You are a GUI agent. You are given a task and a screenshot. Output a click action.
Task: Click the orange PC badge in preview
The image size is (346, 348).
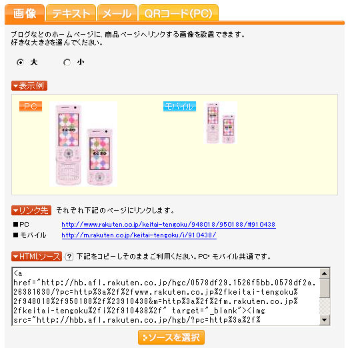[x=31, y=107]
